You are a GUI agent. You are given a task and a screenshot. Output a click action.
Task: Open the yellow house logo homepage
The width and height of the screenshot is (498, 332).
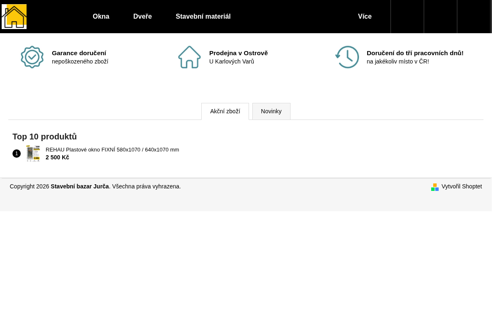14,17
